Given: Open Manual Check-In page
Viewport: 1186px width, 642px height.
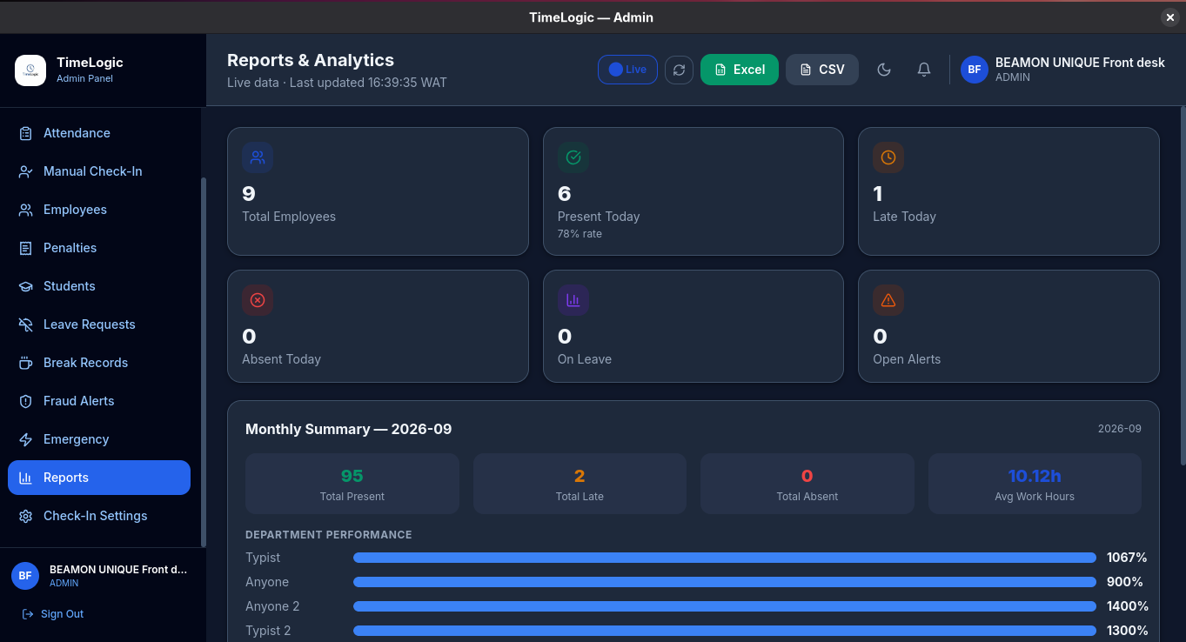Looking at the screenshot, I should (x=99, y=171).
